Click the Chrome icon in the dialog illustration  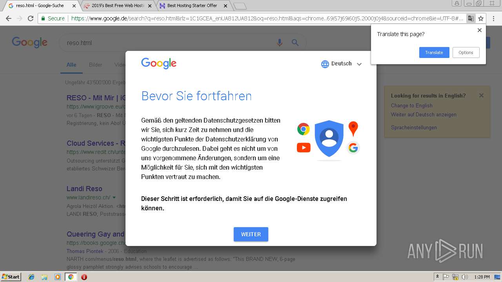click(303, 129)
